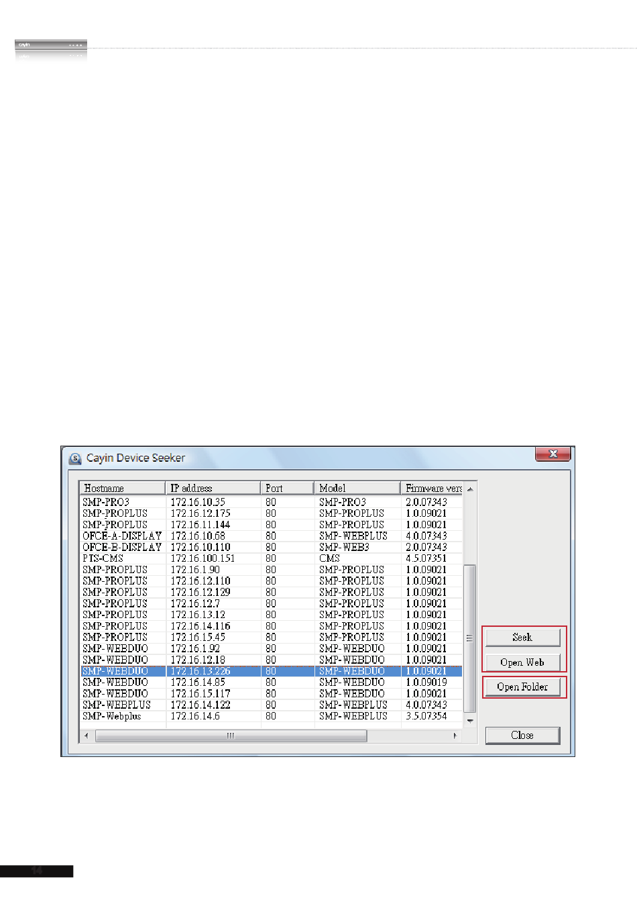Viewport: 637px width, 902px height.
Task: Click the Seek button
Action: pos(522,637)
